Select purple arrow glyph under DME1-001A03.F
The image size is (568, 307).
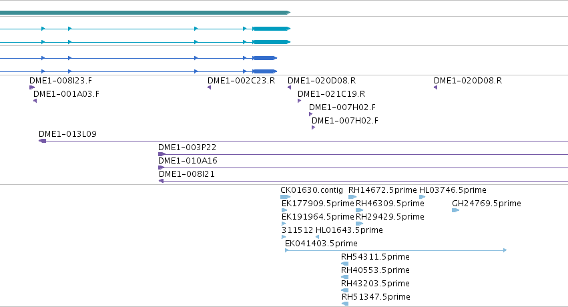[35, 101]
